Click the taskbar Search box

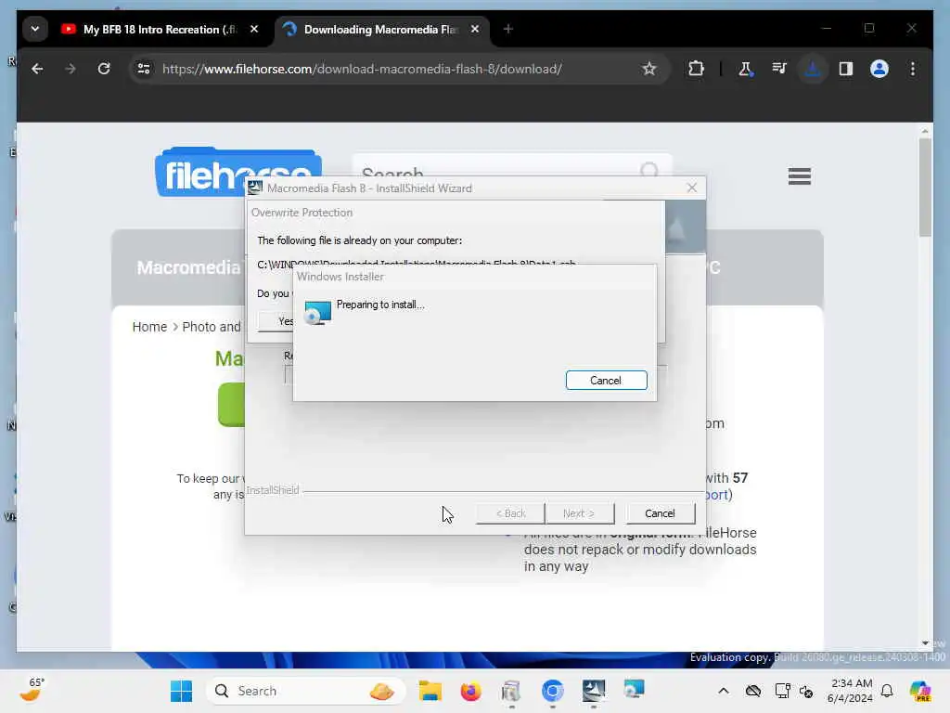pos(306,691)
